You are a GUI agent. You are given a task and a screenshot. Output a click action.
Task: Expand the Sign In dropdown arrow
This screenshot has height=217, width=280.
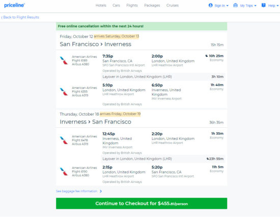click(228, 6)
